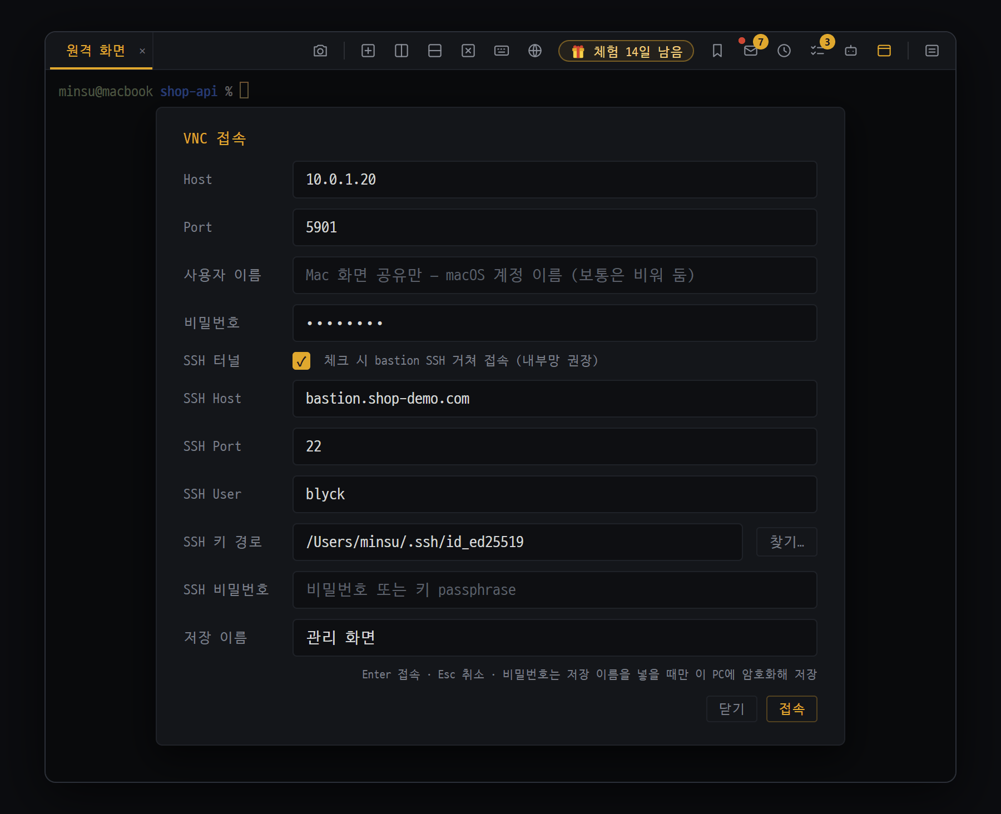
Task: Click the 비밀번호 masked password field
Action: coord(554,323)
